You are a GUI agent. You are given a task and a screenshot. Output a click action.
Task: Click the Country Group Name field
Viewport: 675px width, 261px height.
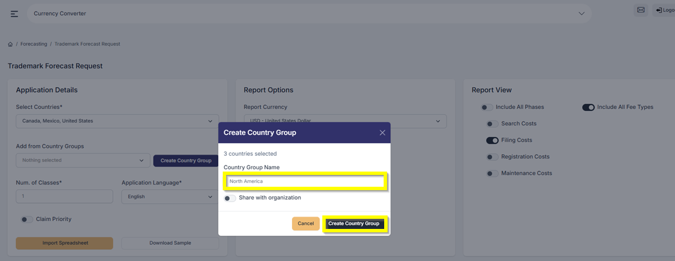click(305, 181)
